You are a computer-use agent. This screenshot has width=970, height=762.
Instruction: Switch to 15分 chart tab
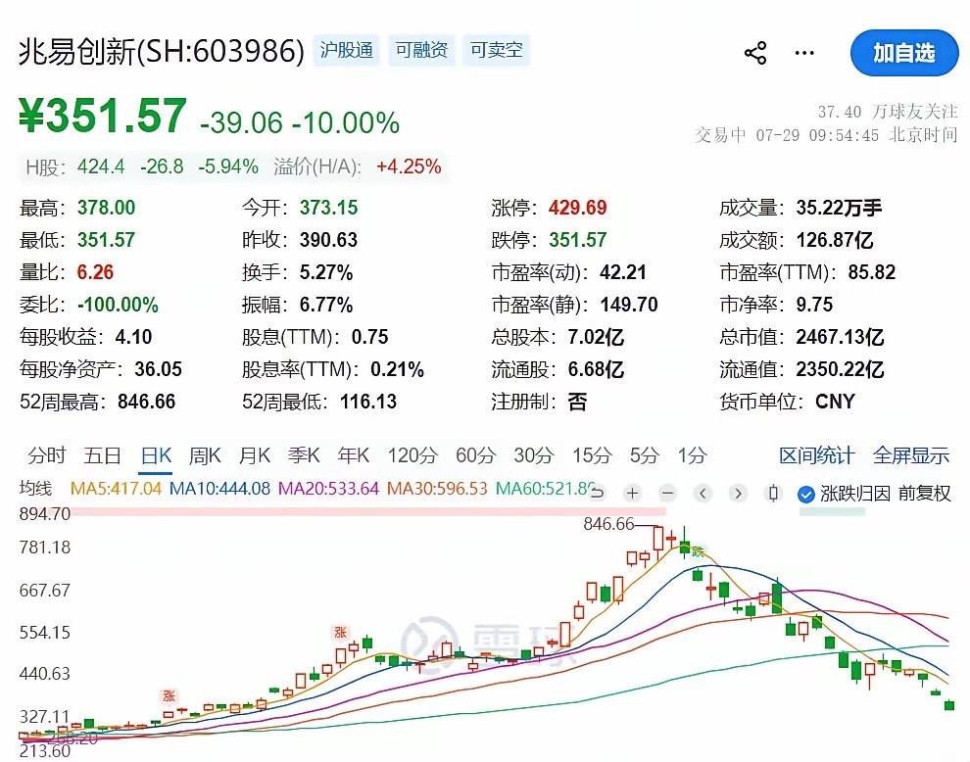point(592,455)
